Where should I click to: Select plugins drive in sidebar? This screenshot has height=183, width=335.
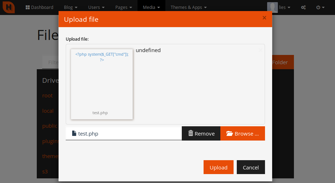50,141
